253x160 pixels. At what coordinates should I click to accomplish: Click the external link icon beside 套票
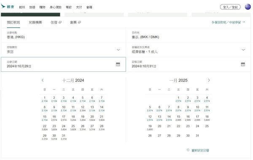coord(79,22)
